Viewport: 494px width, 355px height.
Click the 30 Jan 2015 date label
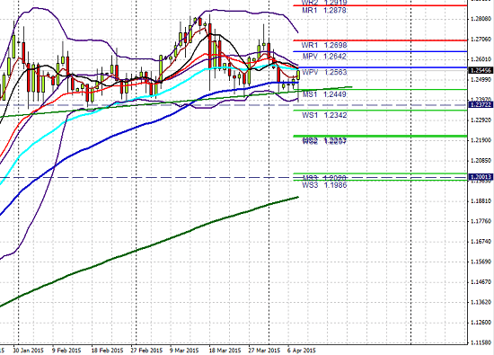(29, 351)
